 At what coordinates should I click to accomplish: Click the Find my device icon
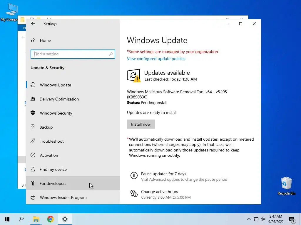(x=33, y=169)
